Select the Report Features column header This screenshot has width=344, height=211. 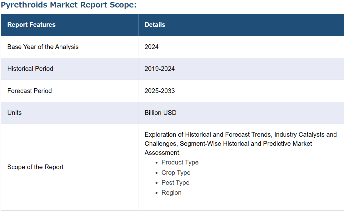tap(31, 25)
